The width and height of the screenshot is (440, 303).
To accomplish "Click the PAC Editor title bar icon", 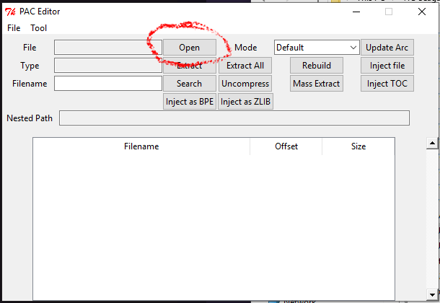I will pyautogui.click(x=10, y=12).
